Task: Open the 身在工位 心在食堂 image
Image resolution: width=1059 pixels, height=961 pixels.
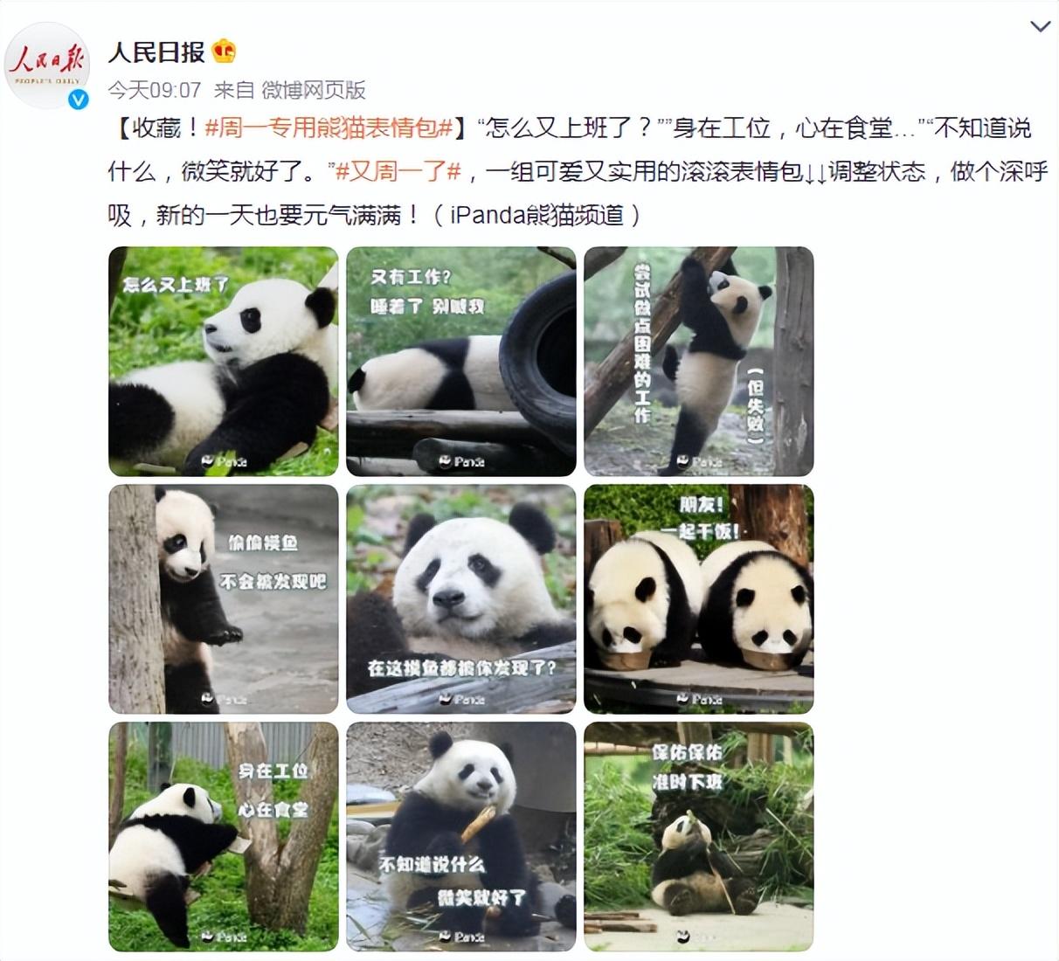Action: (224, 837)
